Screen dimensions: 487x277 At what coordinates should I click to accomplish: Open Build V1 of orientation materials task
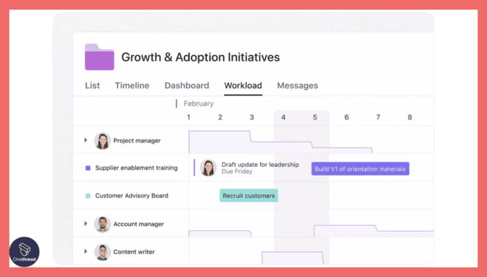[360, 169]
